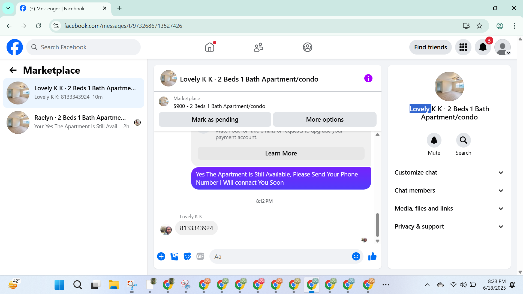Open the Facebook logo home link
Viewport: 523px width, 294px height.
click(15, 47)
